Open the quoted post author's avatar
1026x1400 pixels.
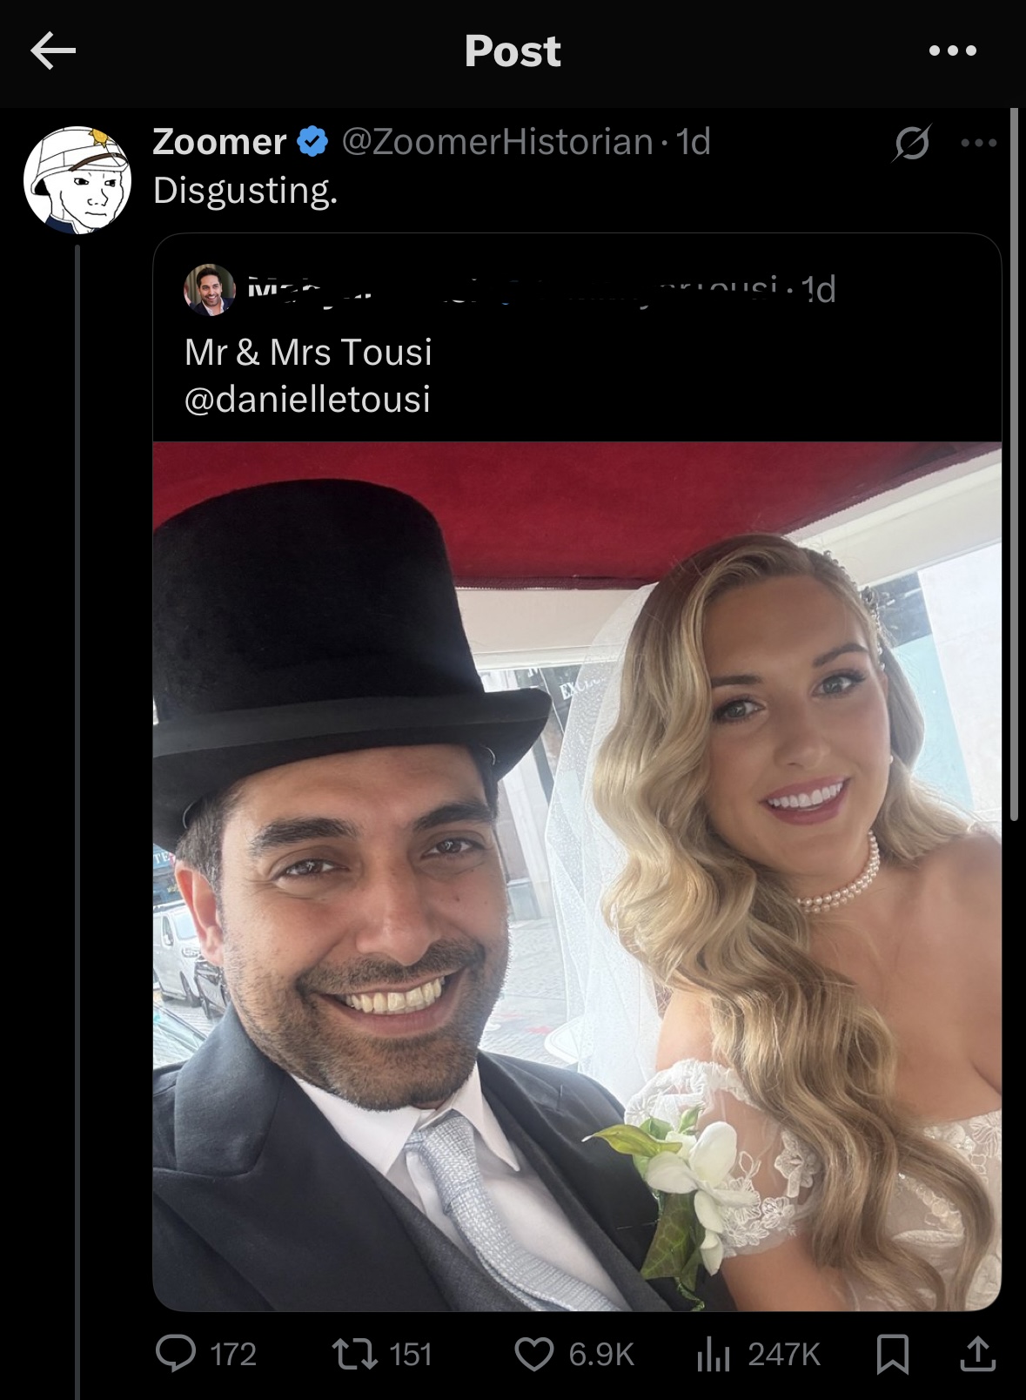pyautogui.click(x=210, y=289)
